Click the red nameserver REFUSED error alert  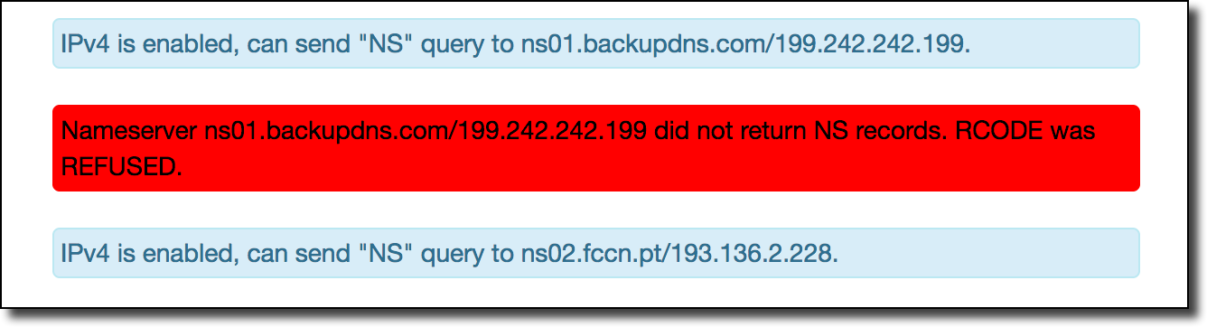coord(596,148)
